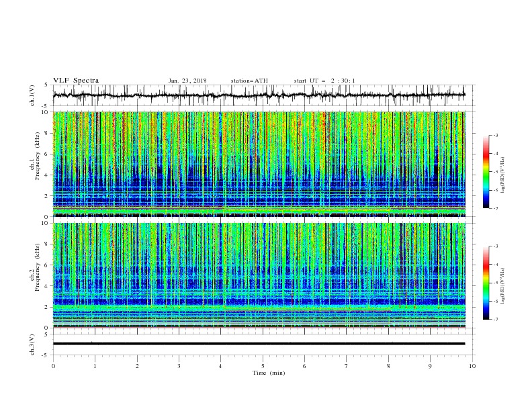Click the "-5" tick on ch.1 colorbar
The width and height of the screenshot is (532, 411).
tap(496, 172)
